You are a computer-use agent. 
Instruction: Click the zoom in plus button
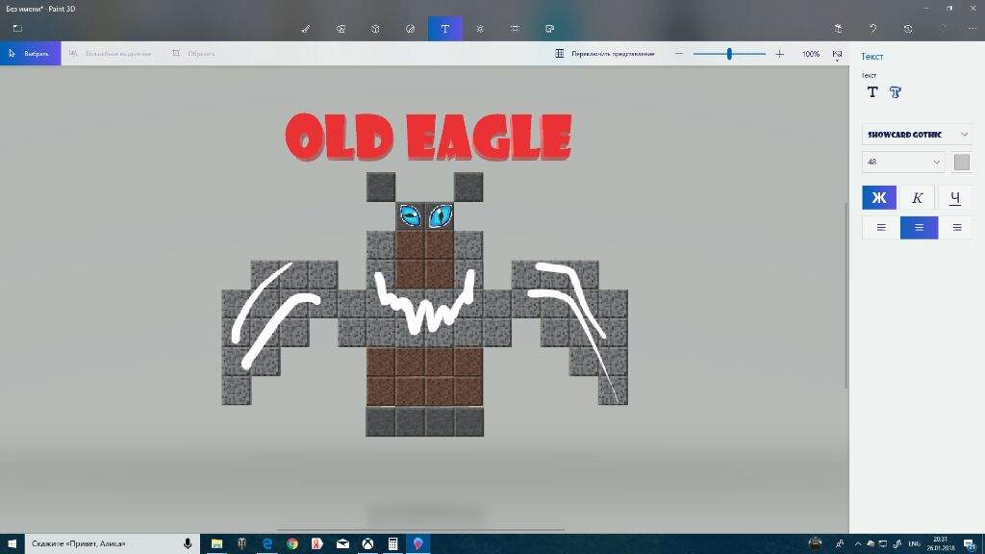click(x=779, y=54)
